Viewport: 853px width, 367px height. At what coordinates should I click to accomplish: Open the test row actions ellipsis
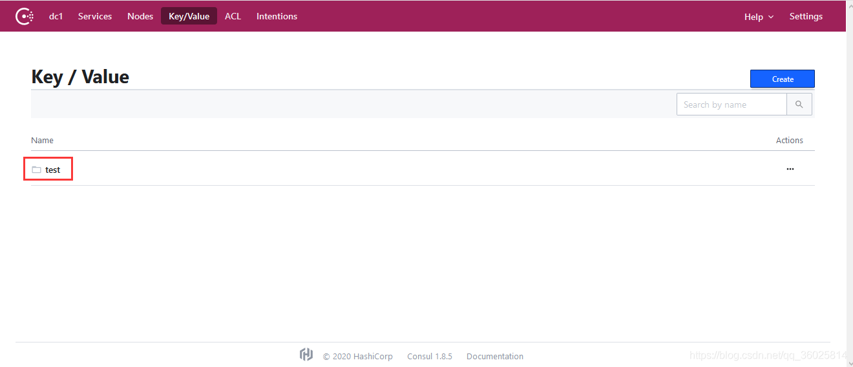click(x=790, y=169)
